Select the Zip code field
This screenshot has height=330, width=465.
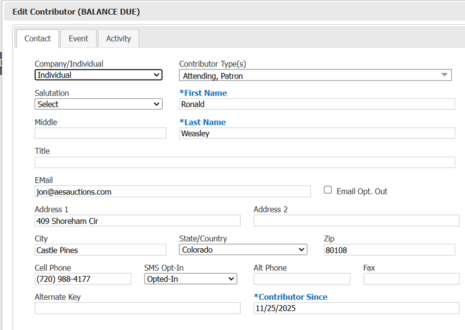point(389,250)
